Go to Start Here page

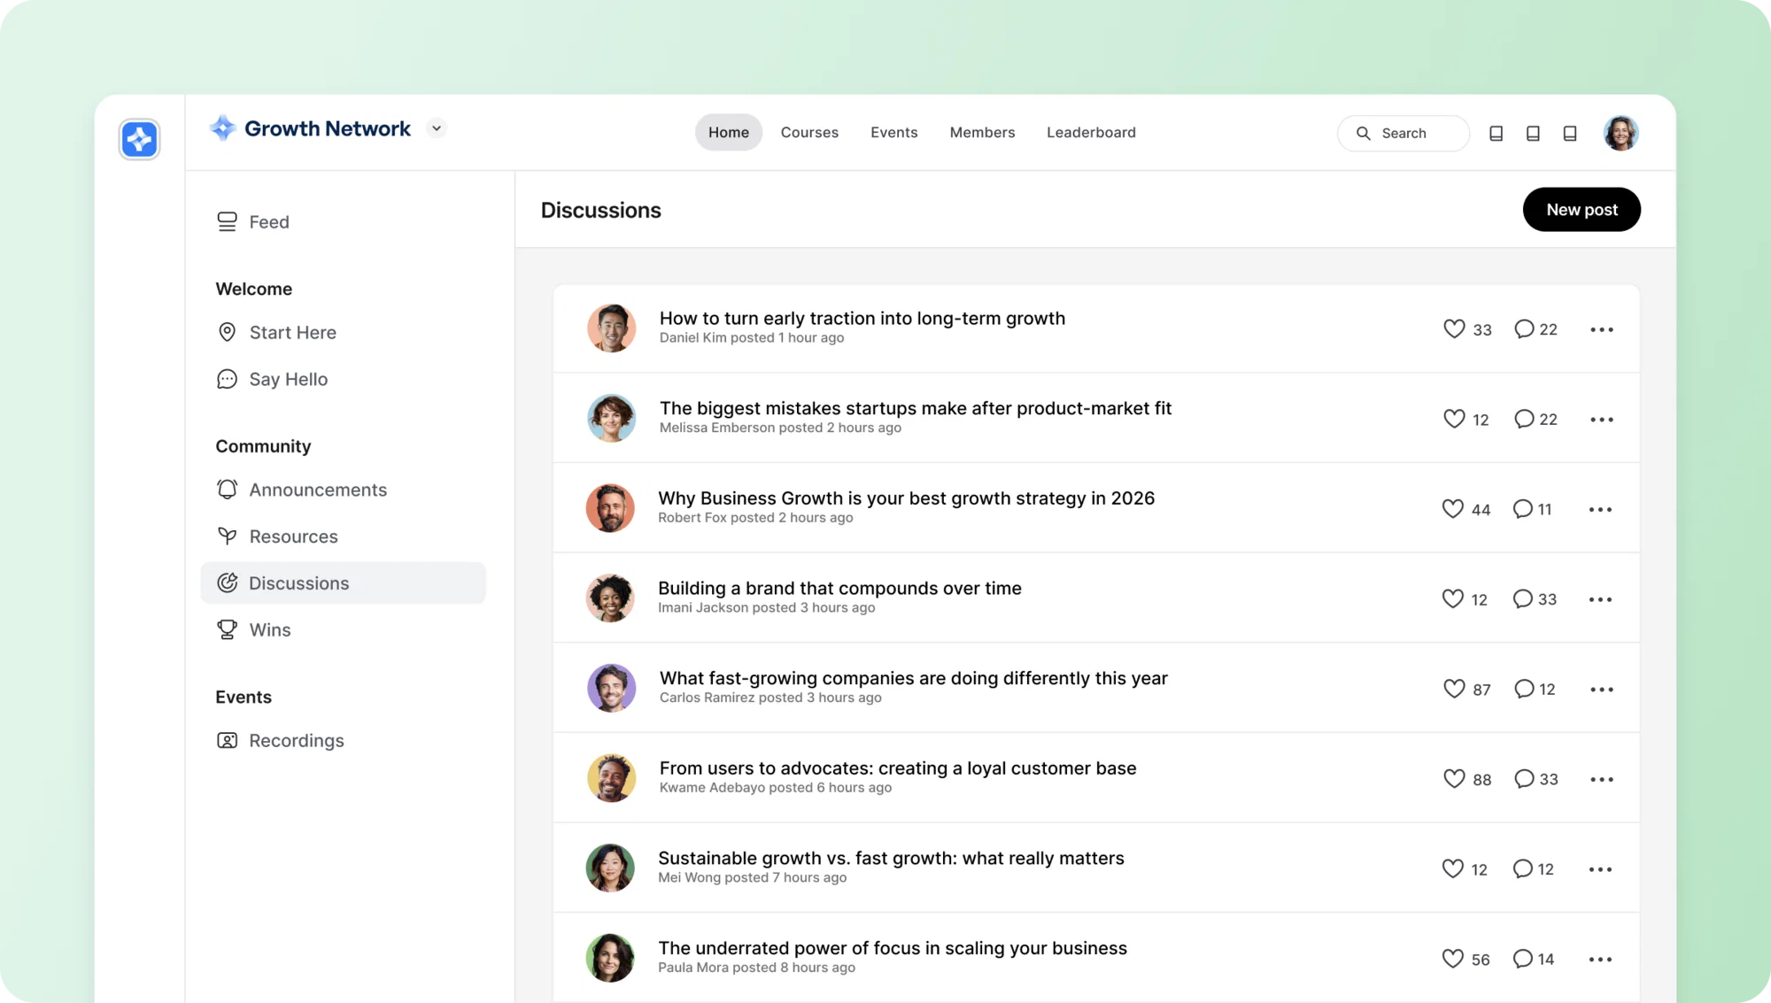[276, 332]
